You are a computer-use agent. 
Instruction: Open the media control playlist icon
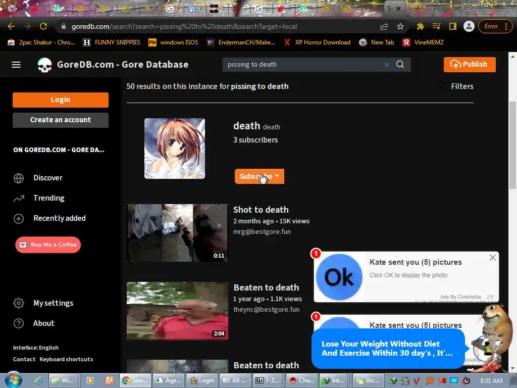point(437,26)
